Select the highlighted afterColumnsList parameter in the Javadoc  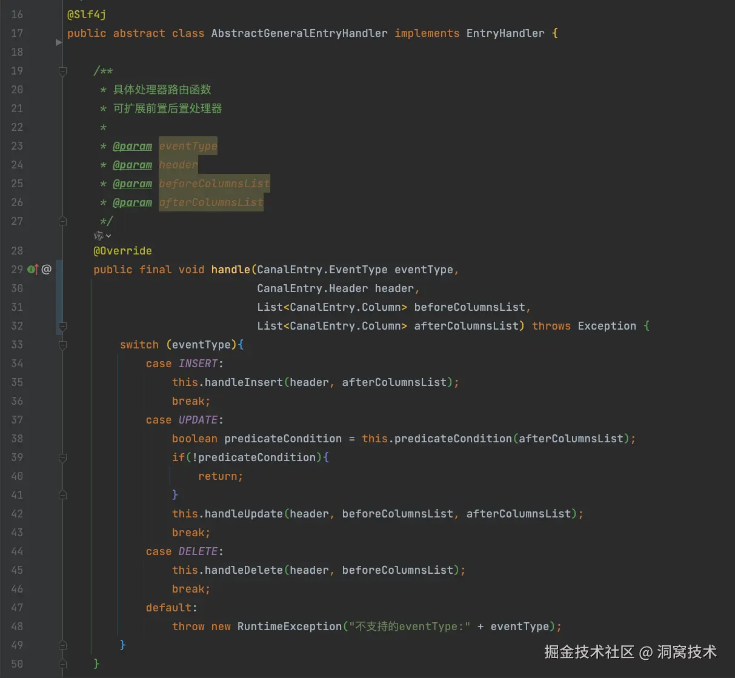click(x=211, y=202)
